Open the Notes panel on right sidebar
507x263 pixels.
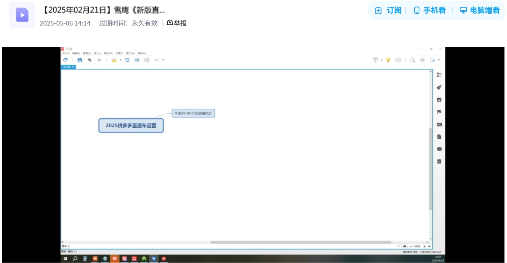439,137
